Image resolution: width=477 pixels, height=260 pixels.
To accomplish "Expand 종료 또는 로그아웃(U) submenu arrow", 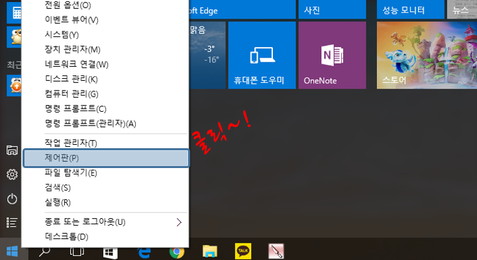I will (x=179, y=222).
